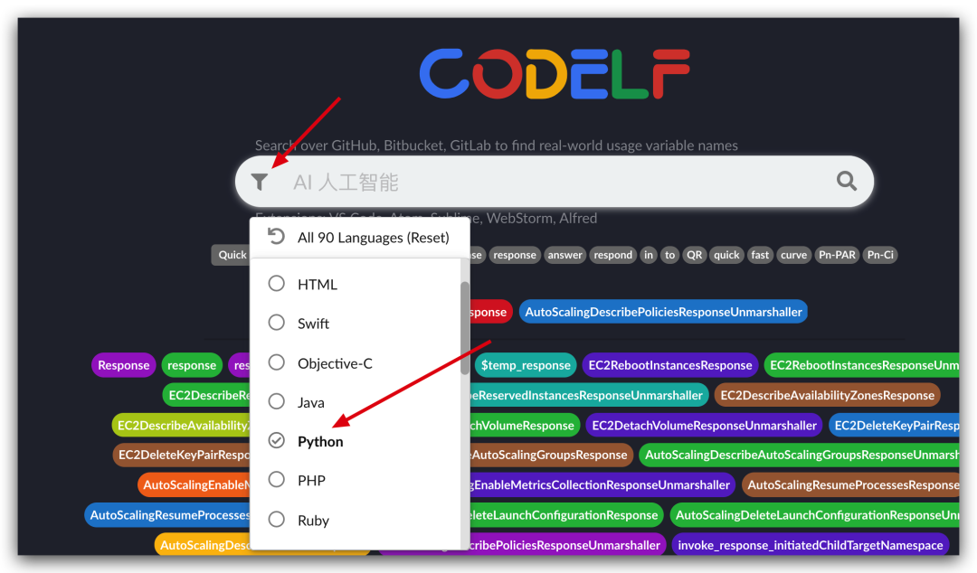This screenshot has width=977, height=573.
Task: Click the green AutoScalingDeleteLaunchConfigurationResponseUn tag
Action: [815, 515]
